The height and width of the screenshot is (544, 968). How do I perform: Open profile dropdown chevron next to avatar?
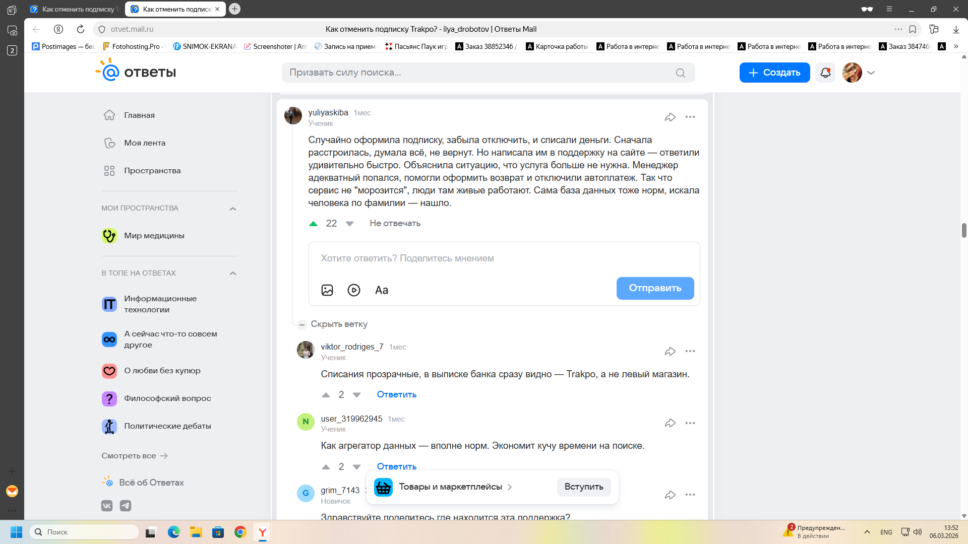871,73
